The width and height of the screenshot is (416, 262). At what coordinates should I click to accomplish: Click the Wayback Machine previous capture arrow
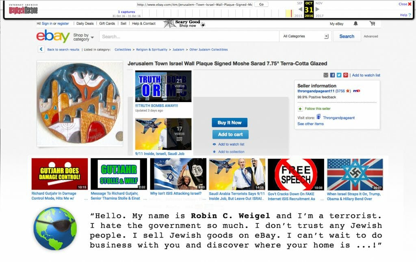[300, 9]
